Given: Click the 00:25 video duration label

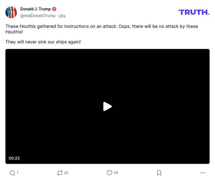Looking at the screenshot, I should 14,158.
